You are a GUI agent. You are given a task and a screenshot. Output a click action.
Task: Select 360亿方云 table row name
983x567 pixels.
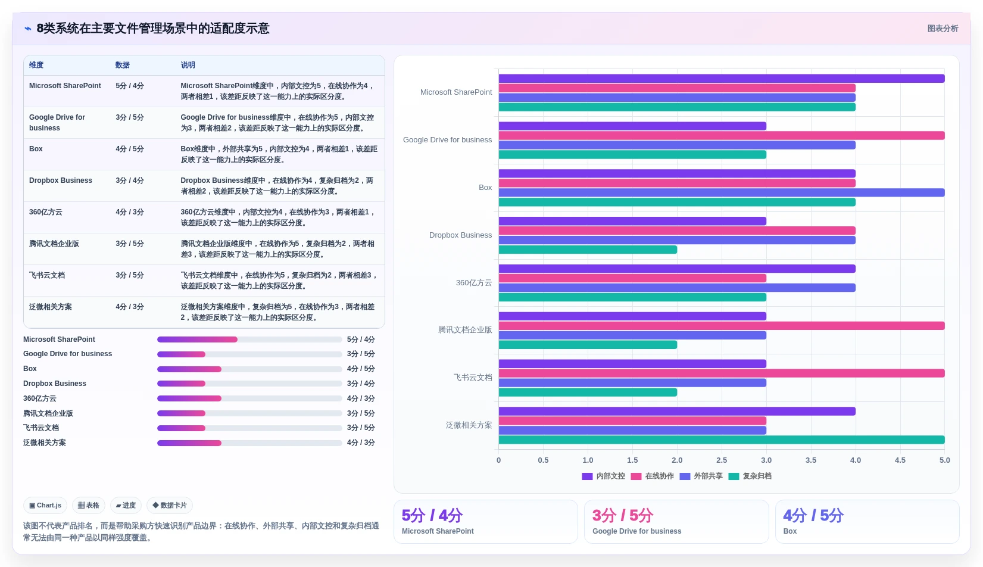coord(46,212)
